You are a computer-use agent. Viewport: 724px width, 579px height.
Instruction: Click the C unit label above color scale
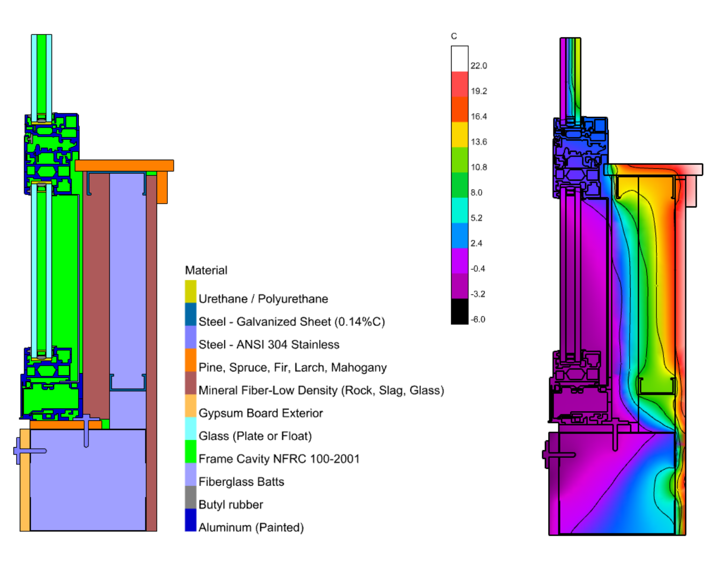pyautogui.click(x=454, y=36)
